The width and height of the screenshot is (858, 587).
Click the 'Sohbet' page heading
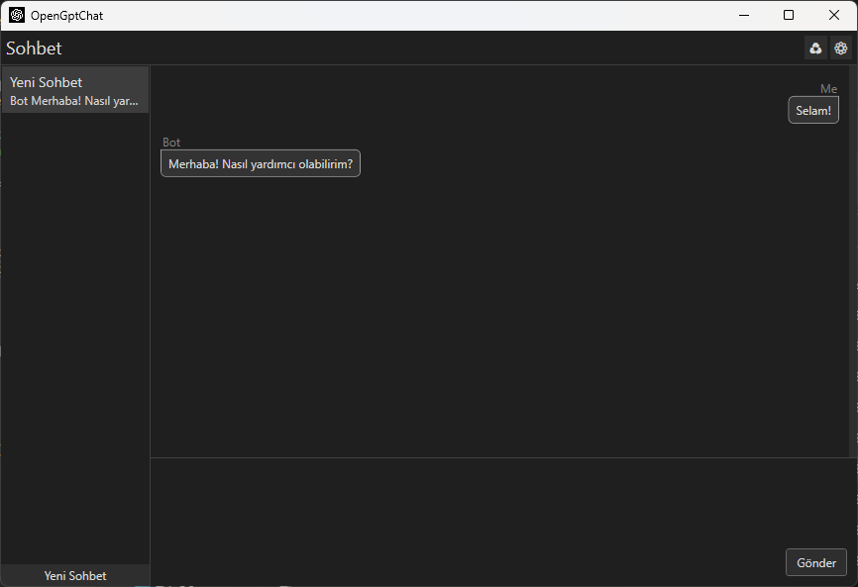[x=34, y=49]
